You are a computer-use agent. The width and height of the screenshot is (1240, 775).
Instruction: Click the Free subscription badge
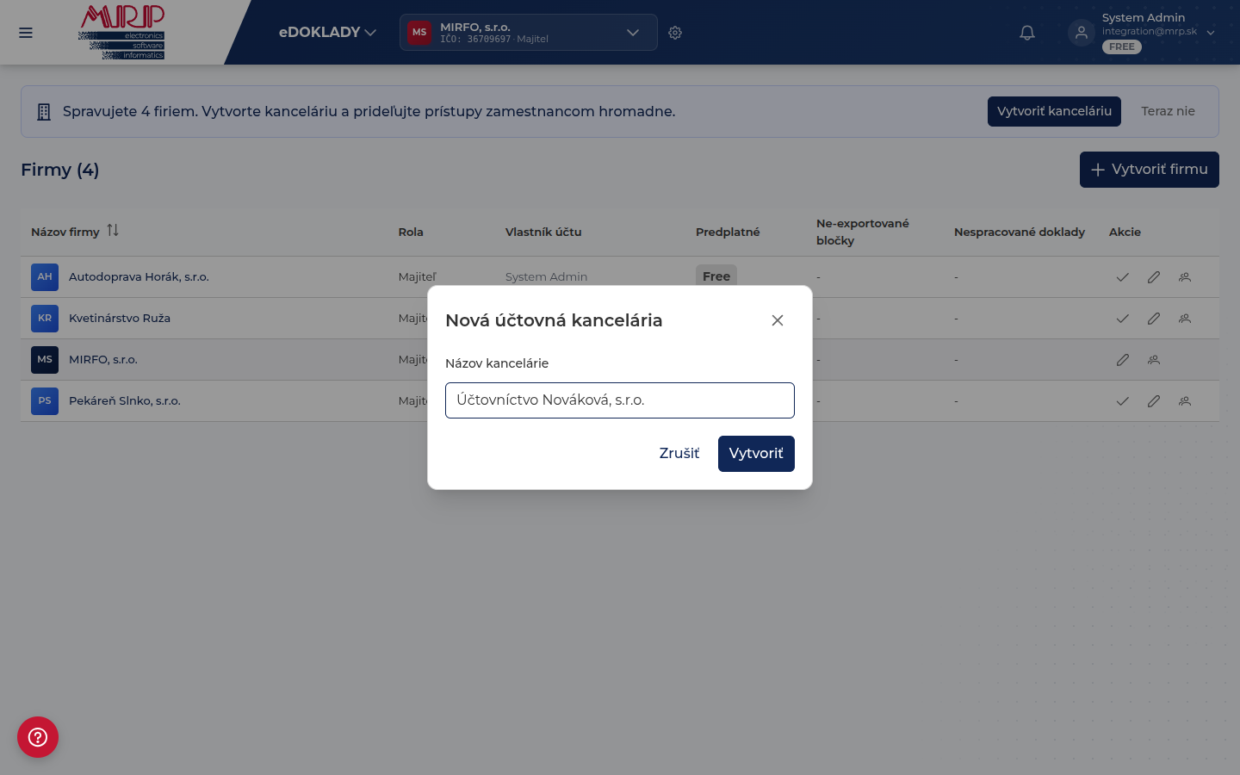[716, 276]
